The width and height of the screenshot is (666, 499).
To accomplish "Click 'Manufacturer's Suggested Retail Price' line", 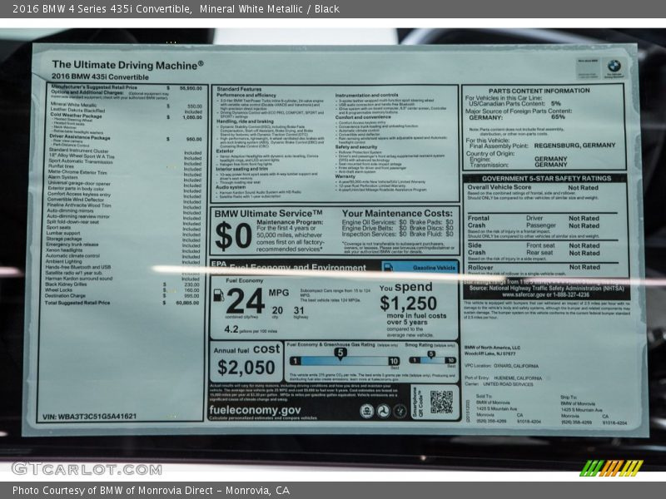I will pos(127,87).
